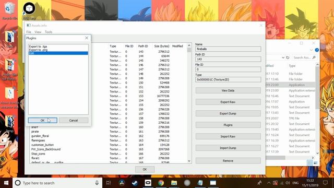Open the notification center icon
This screenshot has height=188, width=334.
325,183
